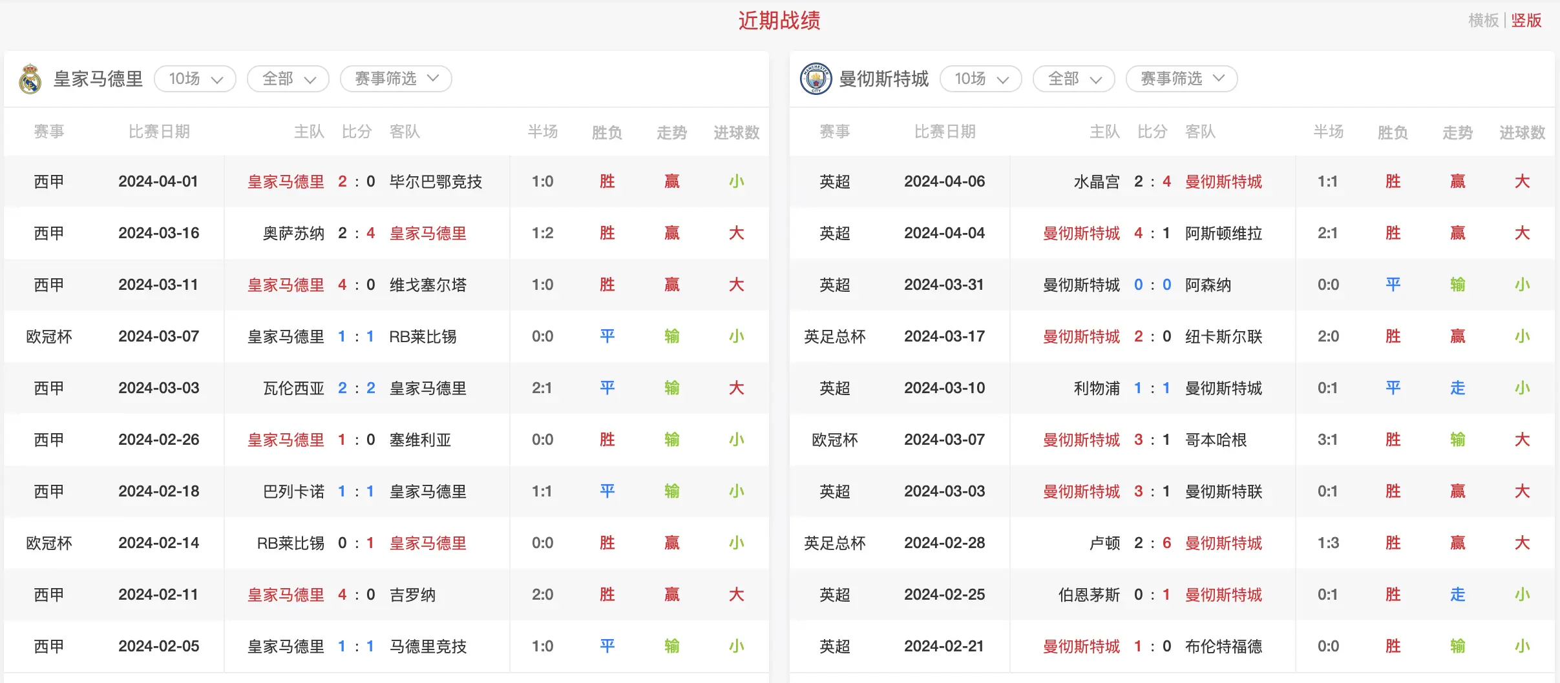Click the 2 : 6 score for 卢顿 match
The height and width of the screenshot is (683, 1560).
coord(1152,543)
